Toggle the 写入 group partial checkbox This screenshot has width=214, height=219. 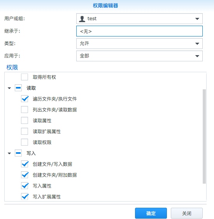click(x=18, y=153)
